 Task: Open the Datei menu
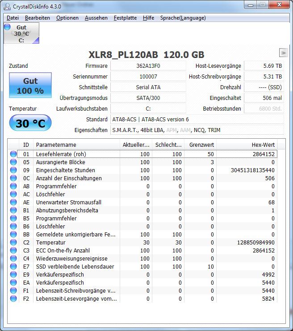point(13,18)
